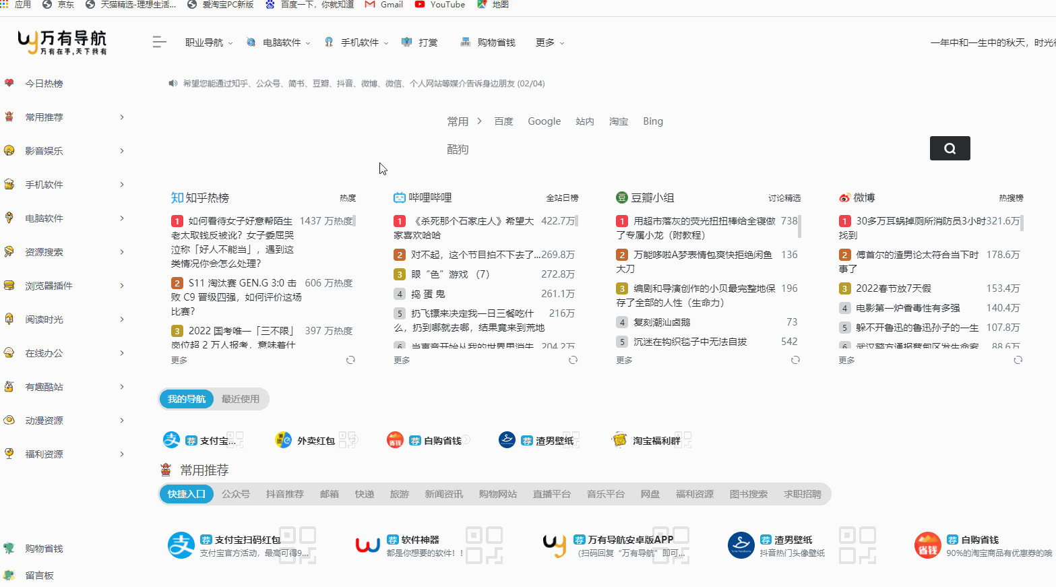Click the 自购省钱 card icon at bottom
Viewport: 1056px width, 587px height.
click(927, 545)
